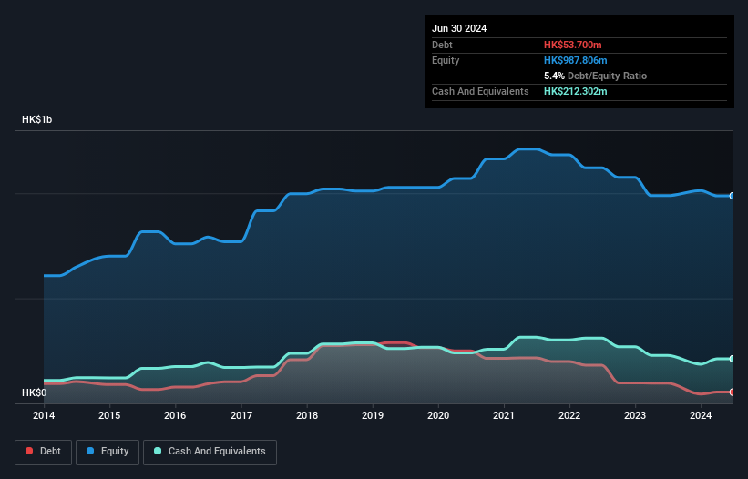748x479 pixels.
Task: Click the HK$53.700m debt value
Action: (x=572, y=45)
